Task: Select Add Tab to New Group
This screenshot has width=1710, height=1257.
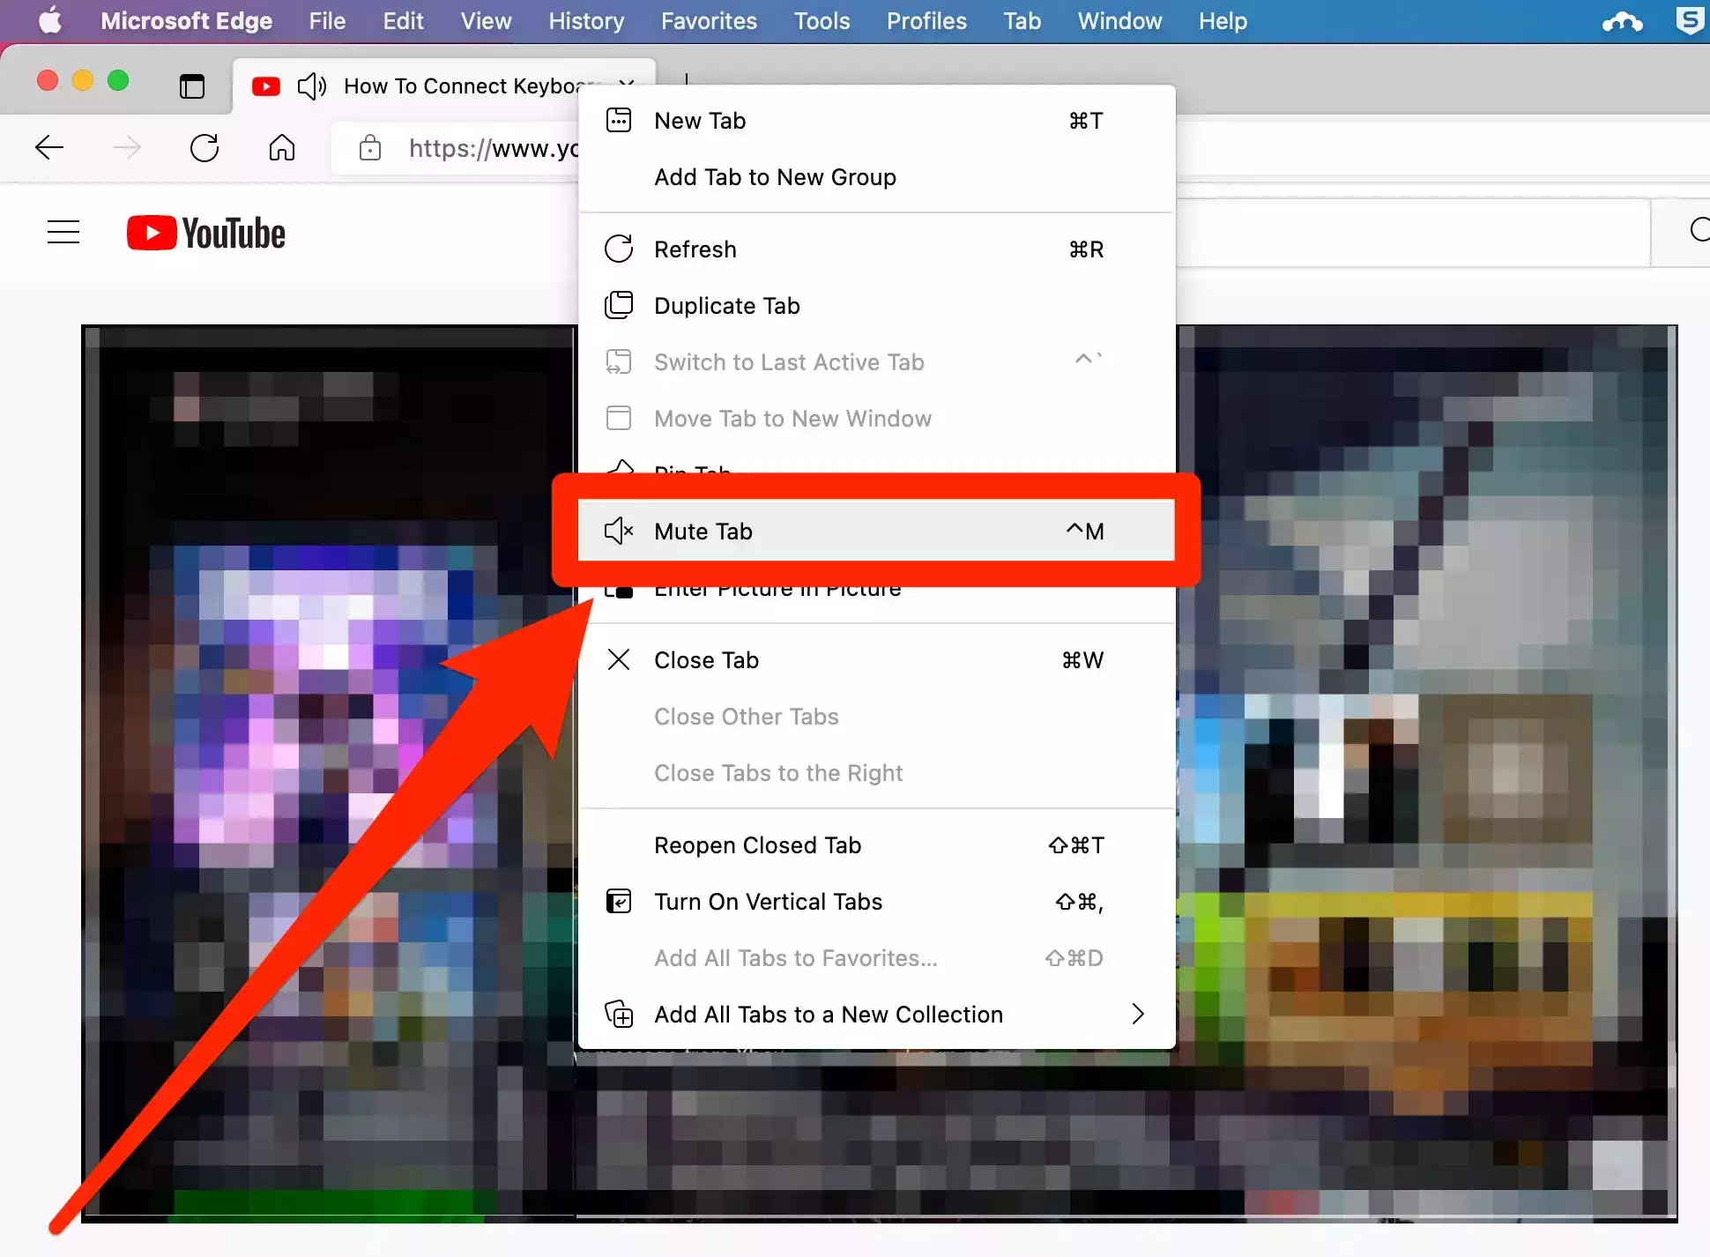Action: (876, 177)
